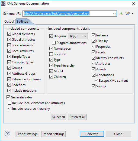Click the Select all button
138x141 pixels.
point(59,117)
